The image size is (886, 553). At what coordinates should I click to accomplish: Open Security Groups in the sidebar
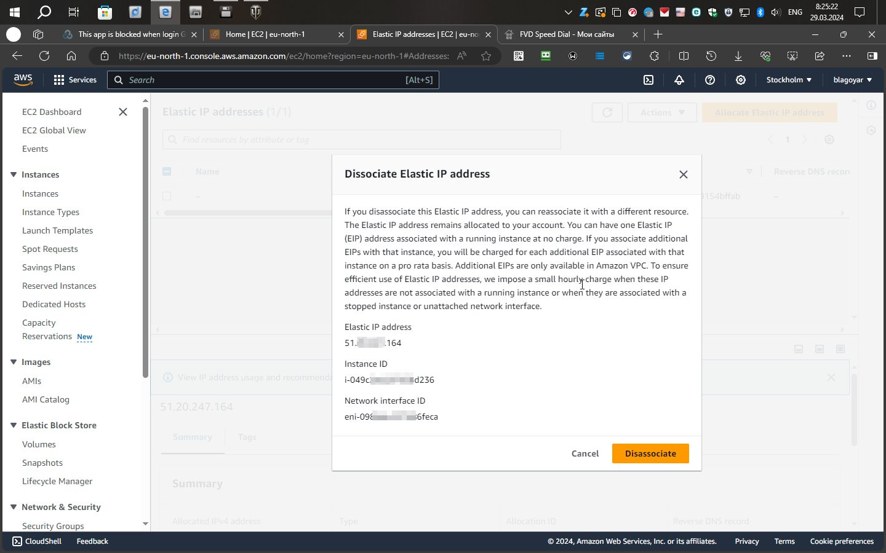pyautogui.click(x=53, y=526)
